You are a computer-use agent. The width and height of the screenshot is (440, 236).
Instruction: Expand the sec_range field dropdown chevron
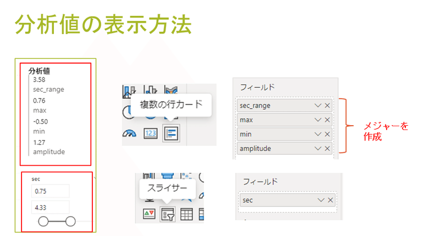point(318,105)
